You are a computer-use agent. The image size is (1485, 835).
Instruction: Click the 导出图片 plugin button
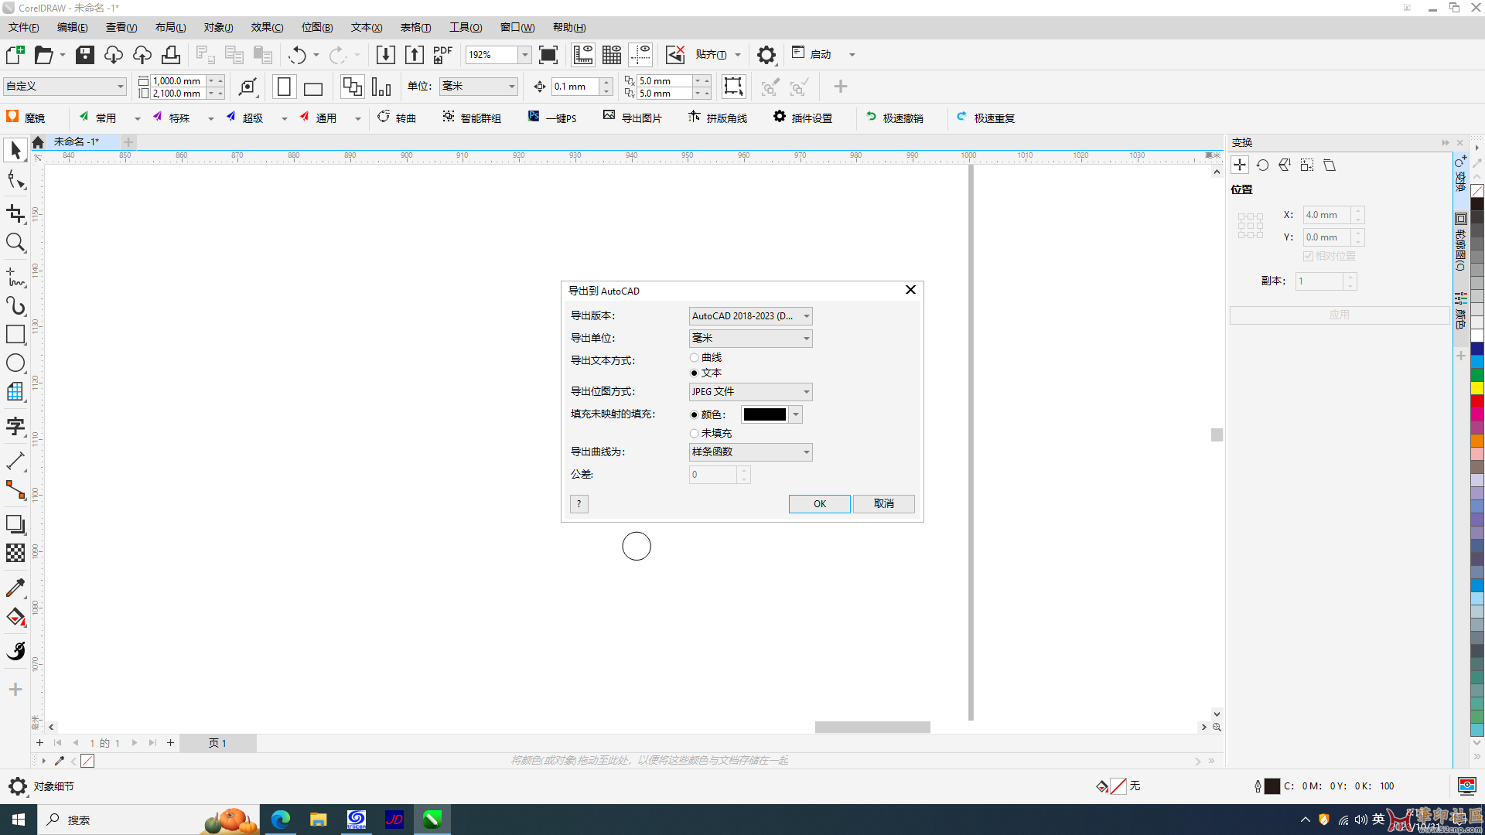pyautogui.click(x=633, y=118)
